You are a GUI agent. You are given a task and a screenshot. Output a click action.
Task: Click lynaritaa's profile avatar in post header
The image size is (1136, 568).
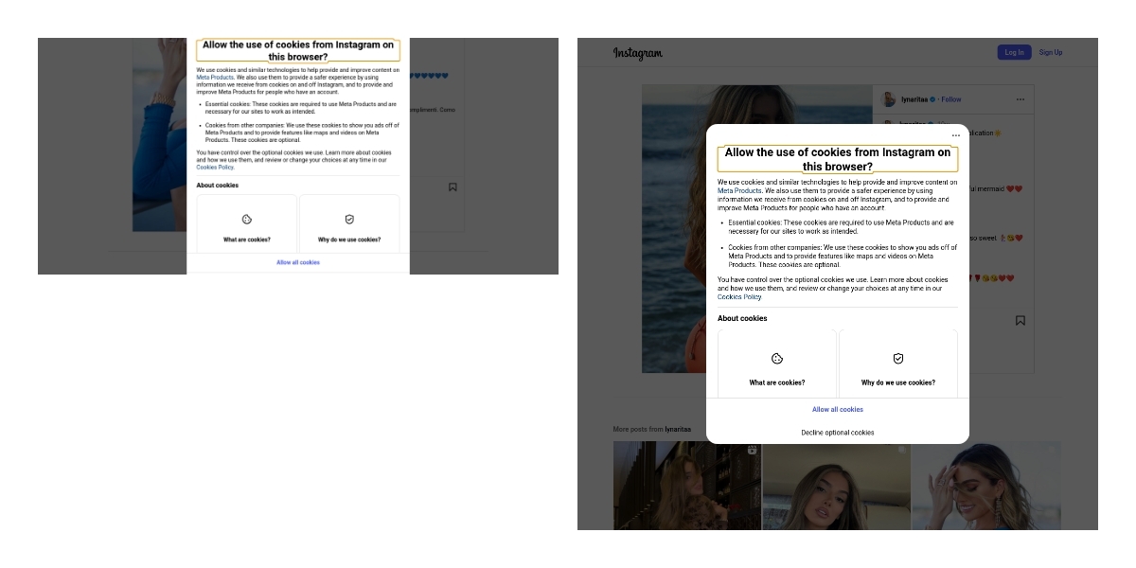tap(890, 99)
